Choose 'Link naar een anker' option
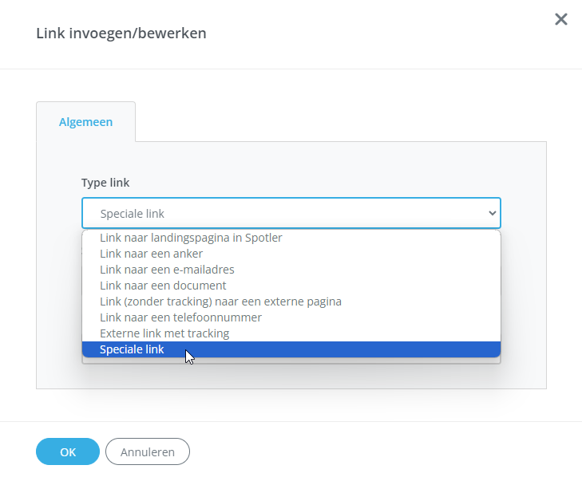The height and width of the screenshot is (477, 582). 151,254
